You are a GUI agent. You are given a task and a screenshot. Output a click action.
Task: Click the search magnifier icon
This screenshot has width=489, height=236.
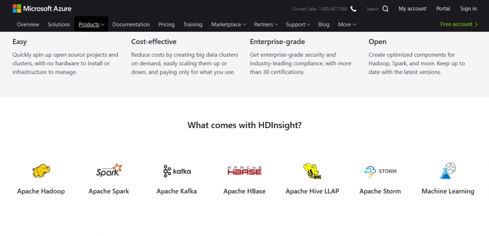[386, 9]
